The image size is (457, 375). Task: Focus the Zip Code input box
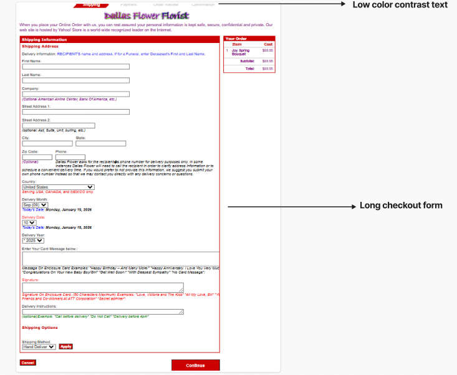click(37, 157)
